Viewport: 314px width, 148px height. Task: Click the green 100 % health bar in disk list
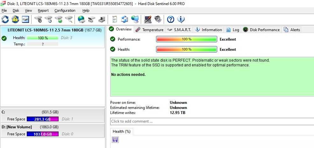pos(43,38)
